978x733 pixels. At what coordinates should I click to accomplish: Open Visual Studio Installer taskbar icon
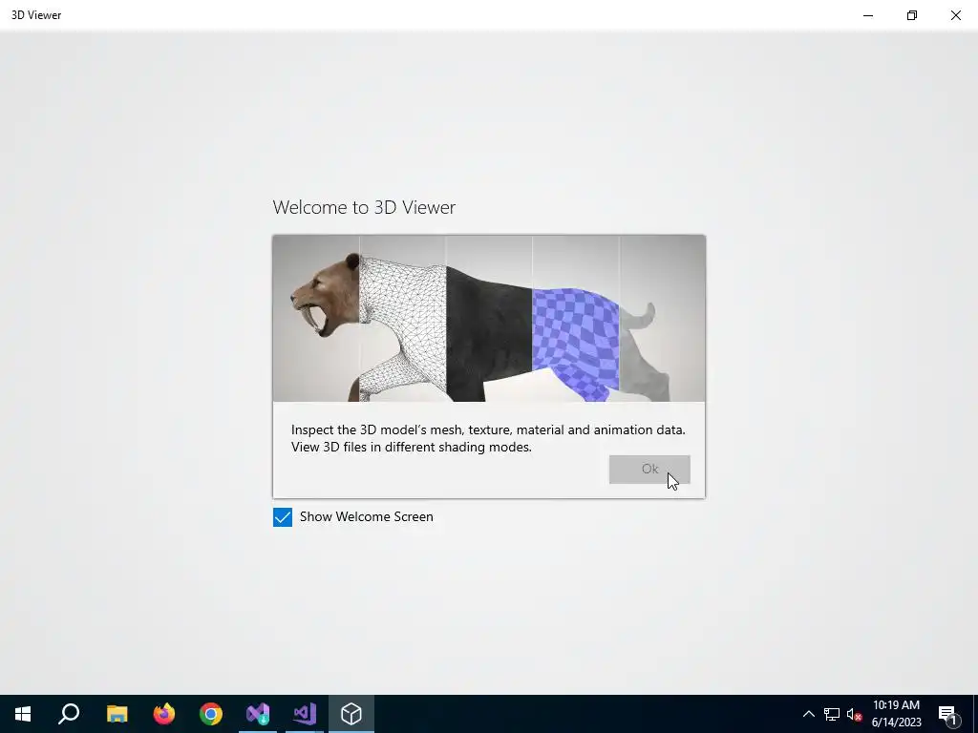pyautogui.click(x=258, y=714)
